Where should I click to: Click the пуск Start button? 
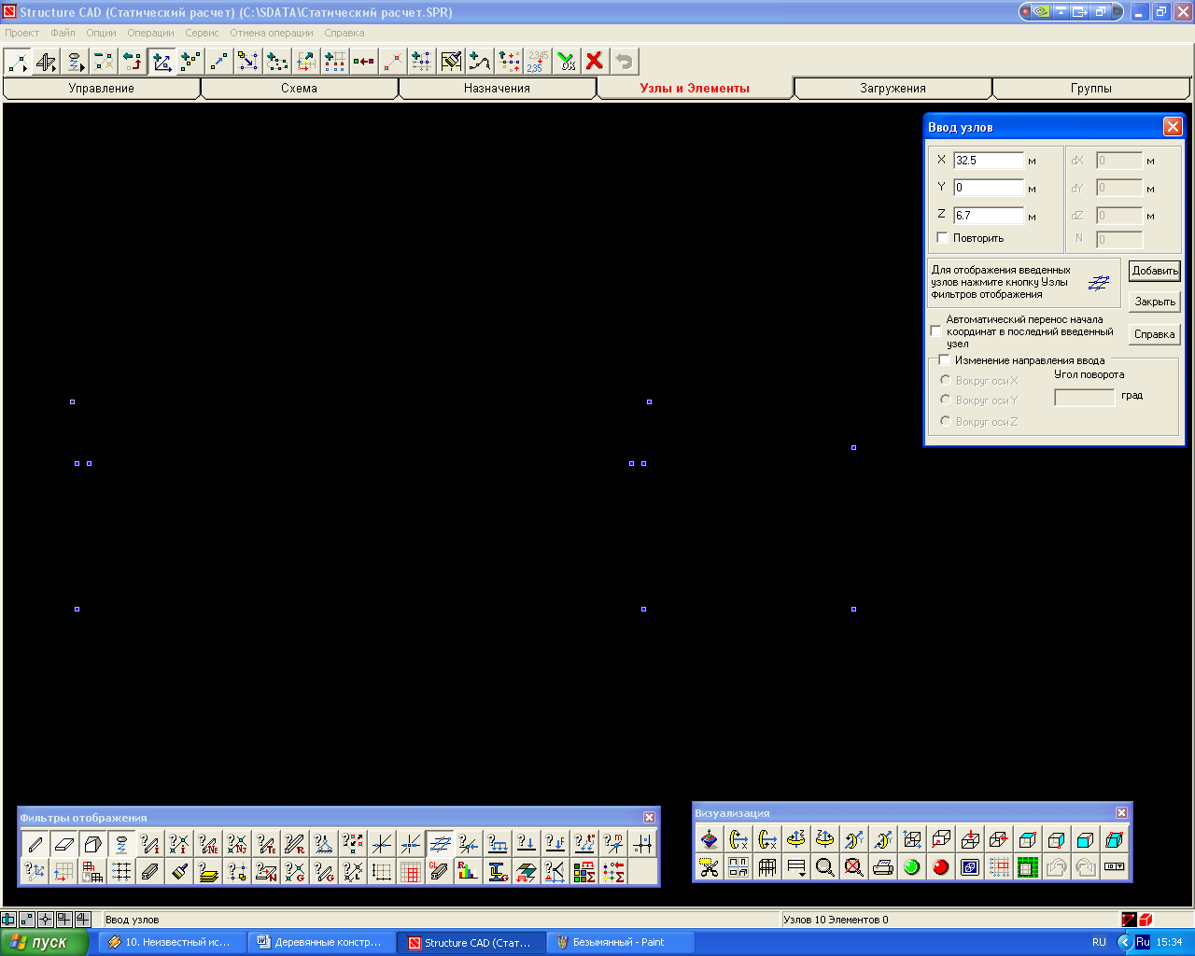point(44,943)
